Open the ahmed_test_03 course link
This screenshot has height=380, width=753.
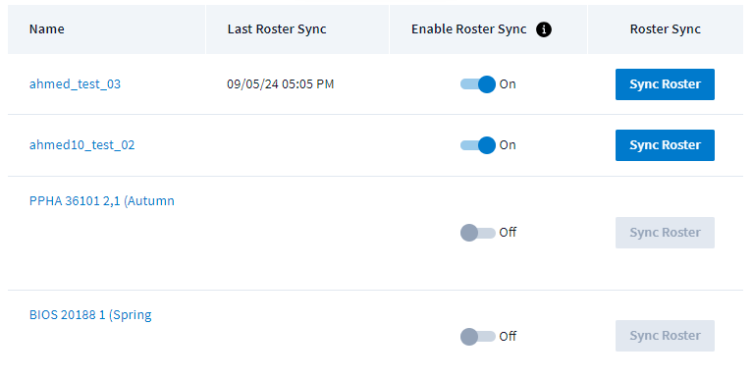(75, 84)
